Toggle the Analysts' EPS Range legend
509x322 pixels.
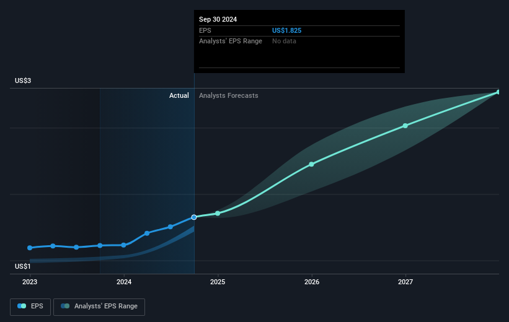[99, 307]
